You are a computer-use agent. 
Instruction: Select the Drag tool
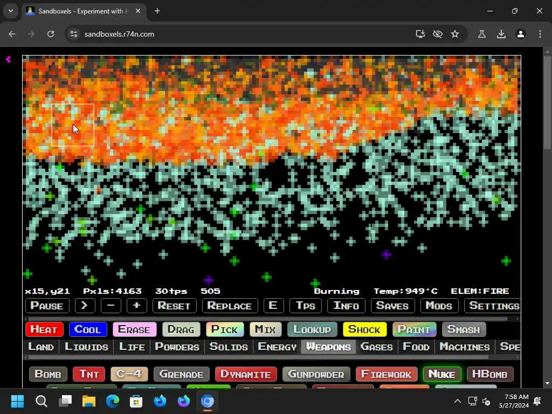click(x=181, y=329)
